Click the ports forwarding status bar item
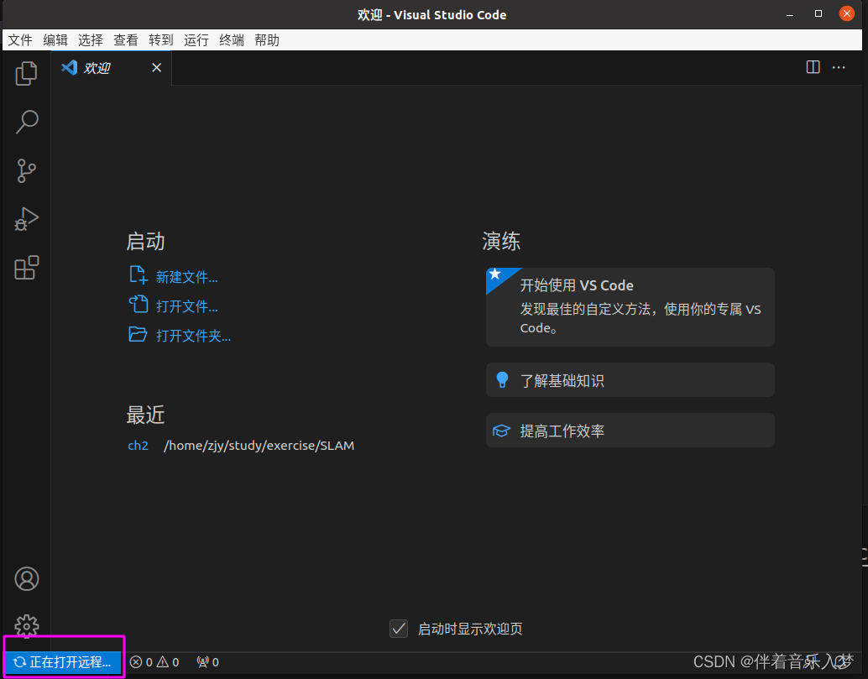The height and width of the screenshot is (679, 868). 207,662
